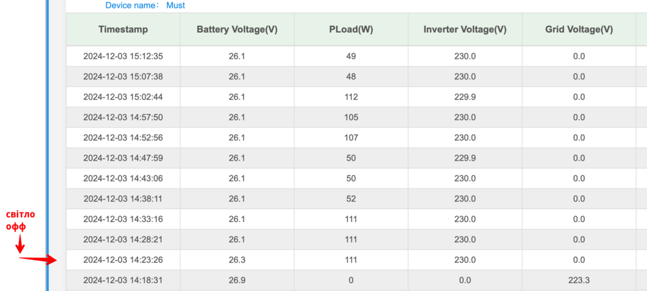The height and width of the screenshot is (291, 647).
Task: Select the 15:12:35 timestamp cell
Action: click(123, 56)
